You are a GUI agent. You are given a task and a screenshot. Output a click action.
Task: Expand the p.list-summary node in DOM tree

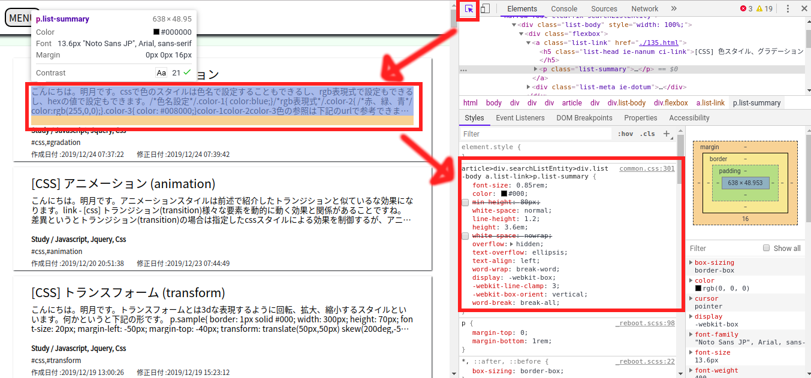pos(536,69)
